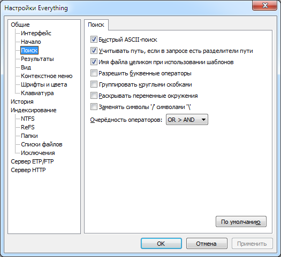Enable Разрешить буквенные операторы
The height and width of the screenshot is (257, 281).
click(94, 73)
